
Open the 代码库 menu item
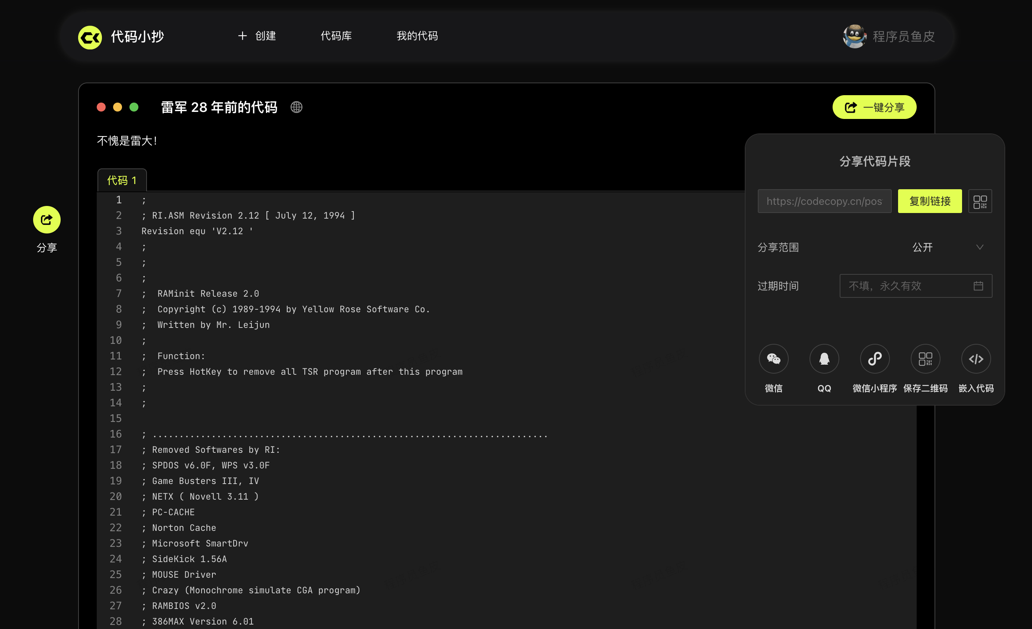[336, 36]
